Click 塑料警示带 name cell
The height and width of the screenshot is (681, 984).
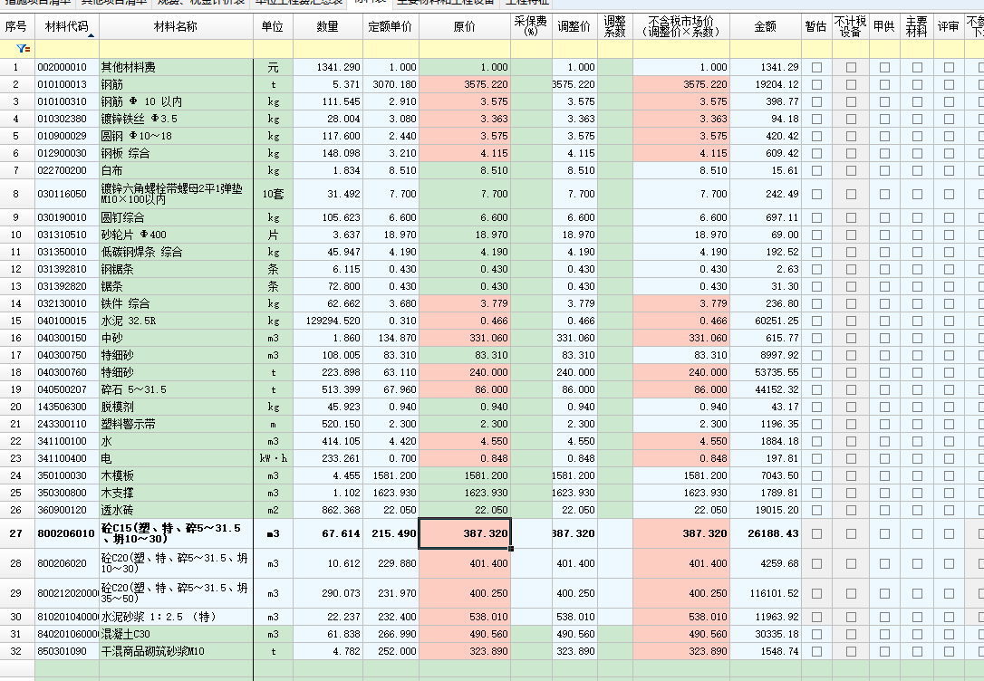point(176,424)
